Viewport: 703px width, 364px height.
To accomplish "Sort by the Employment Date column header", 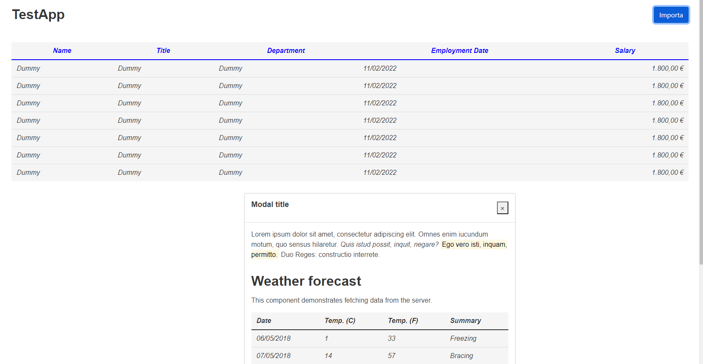I will [x=460, y=50].
